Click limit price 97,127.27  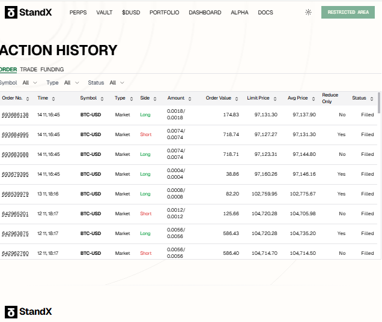[266, 134]
